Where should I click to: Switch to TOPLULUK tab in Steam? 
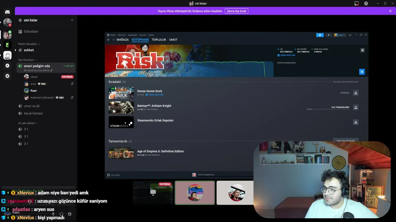pos(159,40)
